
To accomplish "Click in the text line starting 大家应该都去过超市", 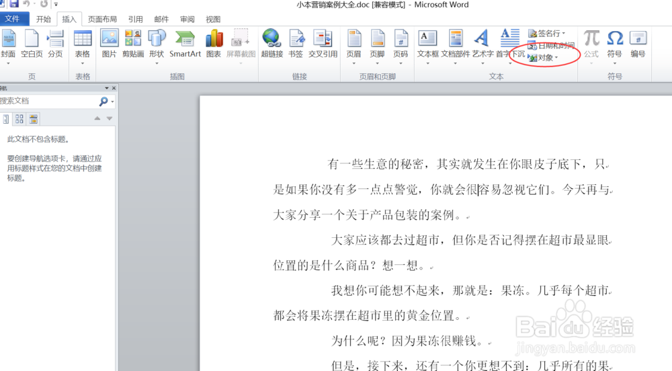I will pyautogui.click(x=470, y=240).
